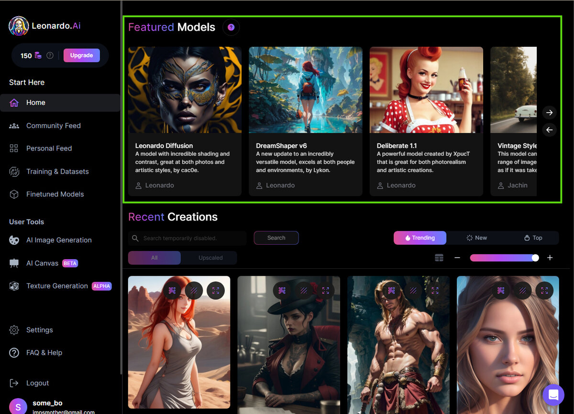Click the AI Canvas easel icon

[x=14, y=263]
